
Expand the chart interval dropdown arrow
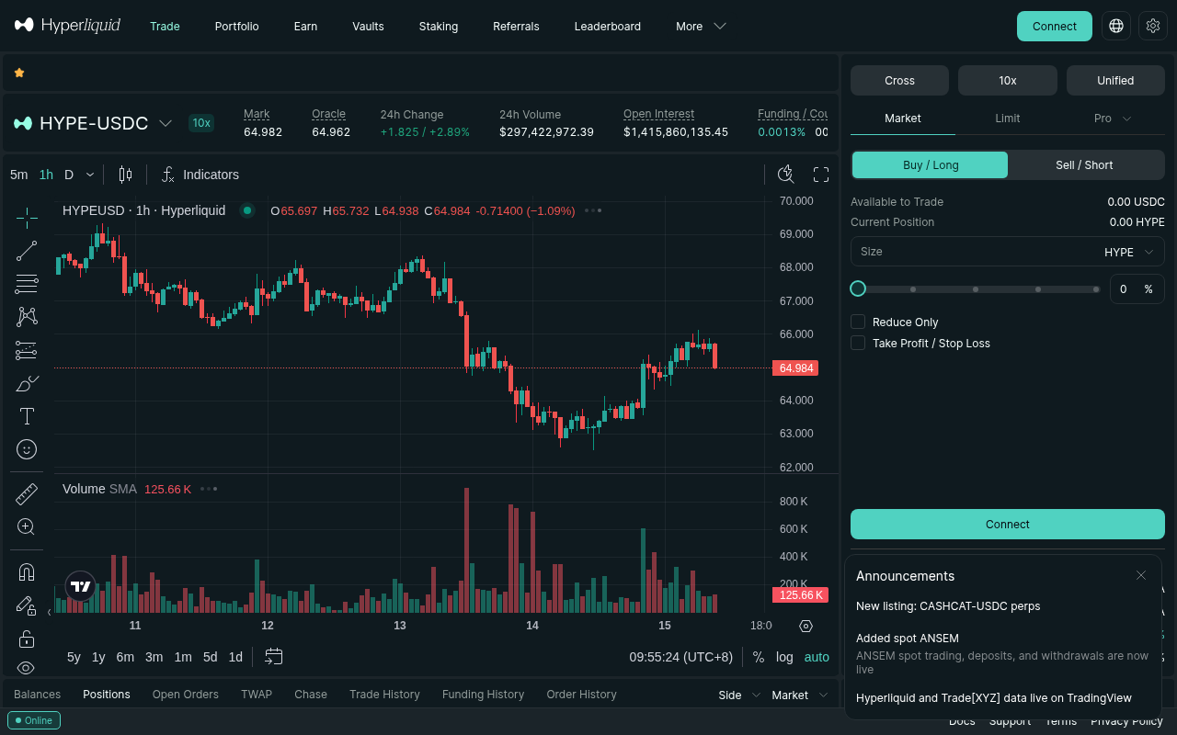click(90, 175)
